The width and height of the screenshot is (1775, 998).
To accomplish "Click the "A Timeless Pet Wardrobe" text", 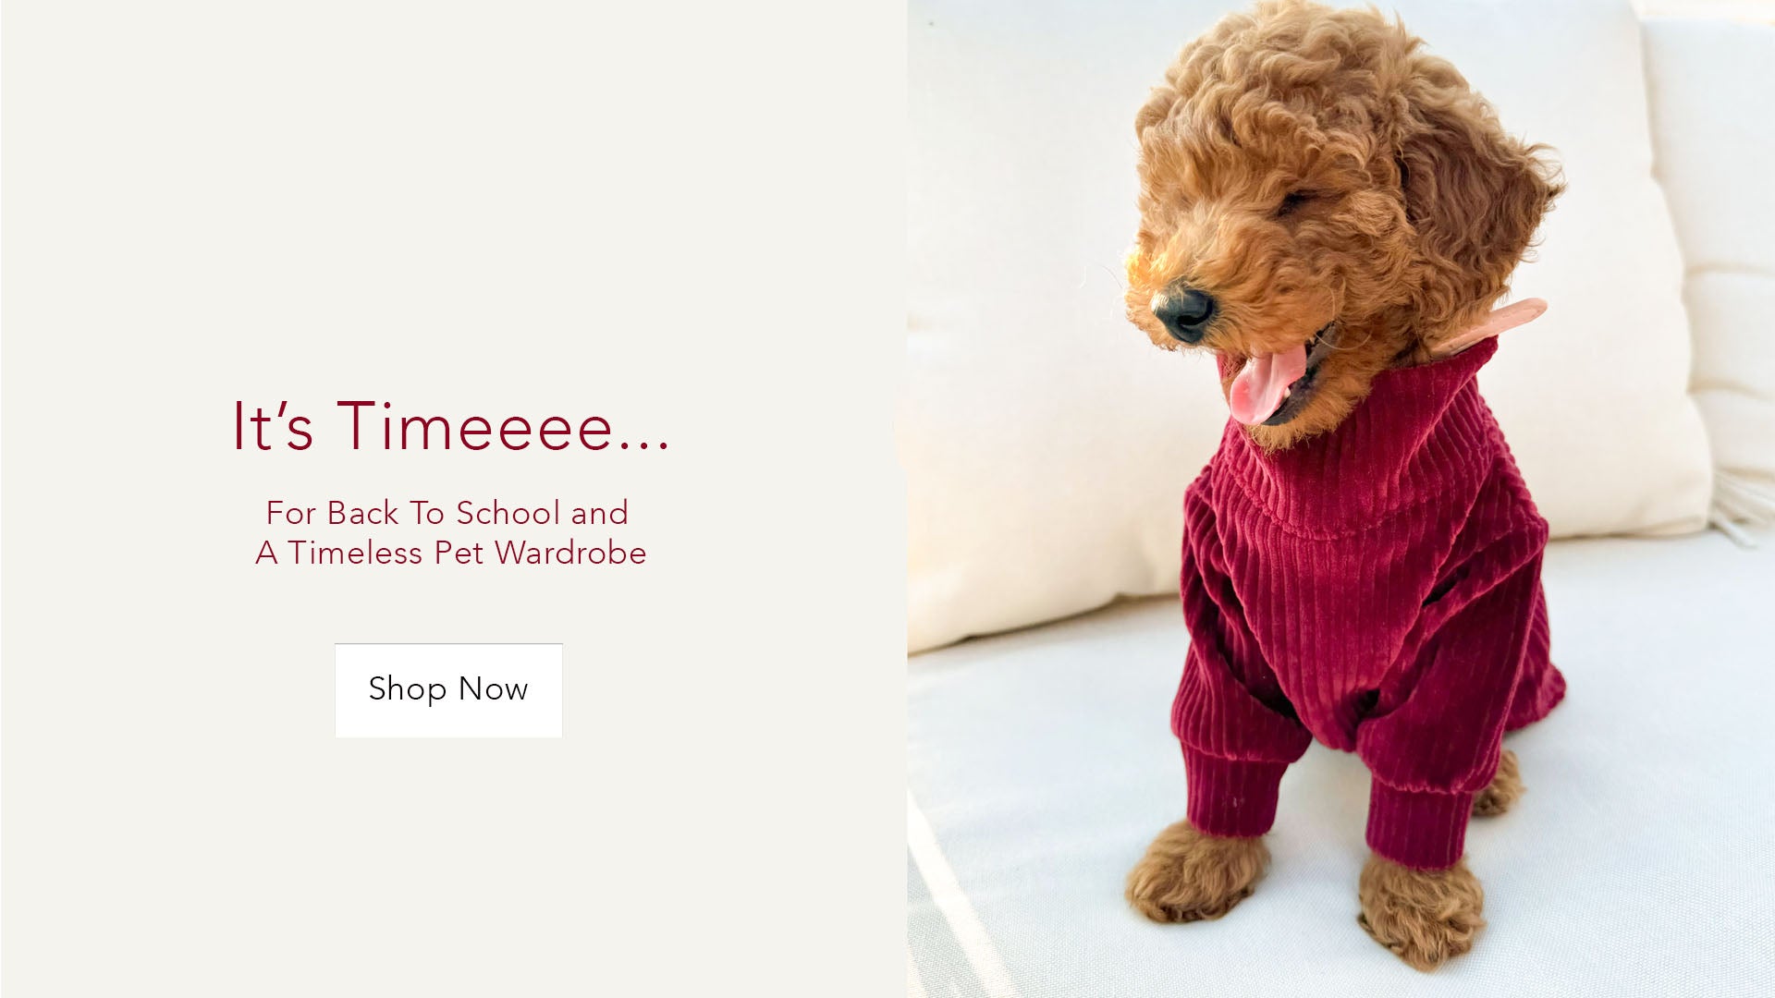I will pos(451,553).
